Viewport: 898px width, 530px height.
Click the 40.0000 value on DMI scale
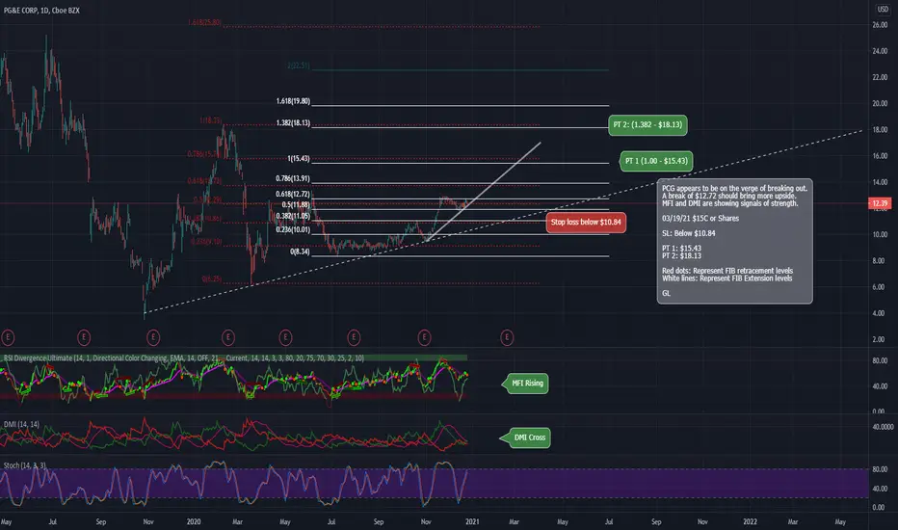(883, 427)
